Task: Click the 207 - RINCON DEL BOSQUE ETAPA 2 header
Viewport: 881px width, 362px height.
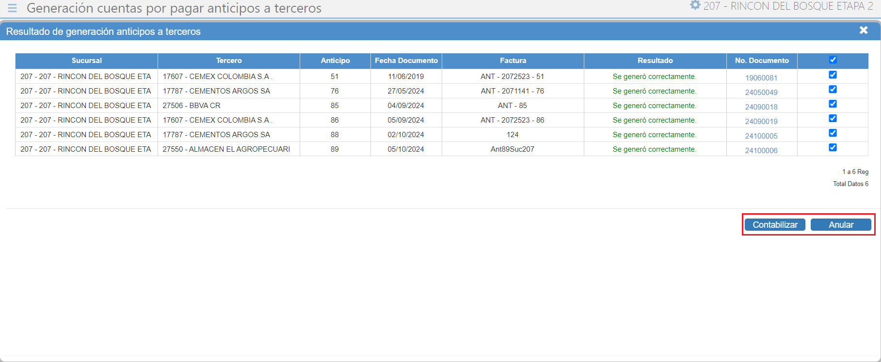Action: point(788,6)
